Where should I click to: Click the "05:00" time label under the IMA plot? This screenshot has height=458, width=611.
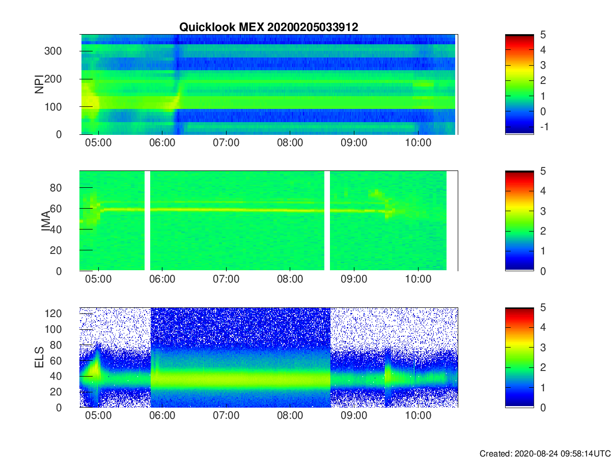[x=98, y=279]
